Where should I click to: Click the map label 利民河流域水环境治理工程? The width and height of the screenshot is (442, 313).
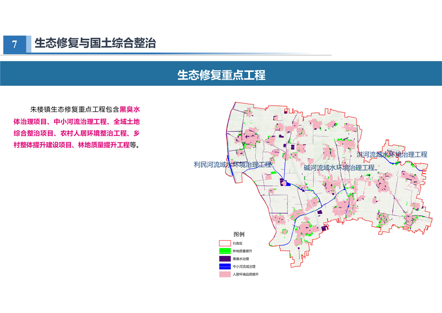pos(232,165)
